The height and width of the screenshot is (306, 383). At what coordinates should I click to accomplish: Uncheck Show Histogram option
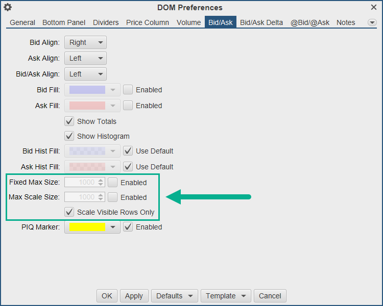[x=69, y=136]
